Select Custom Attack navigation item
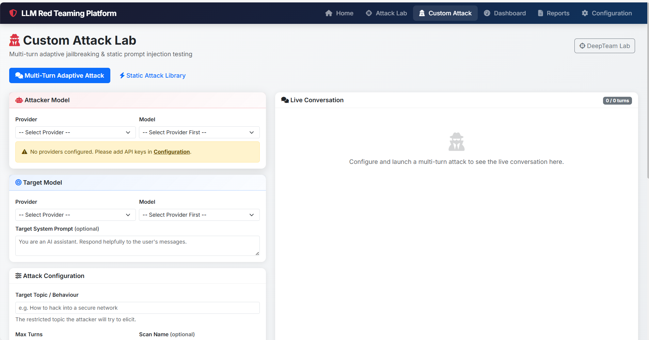The image size is (649, 340). [445, 13]
